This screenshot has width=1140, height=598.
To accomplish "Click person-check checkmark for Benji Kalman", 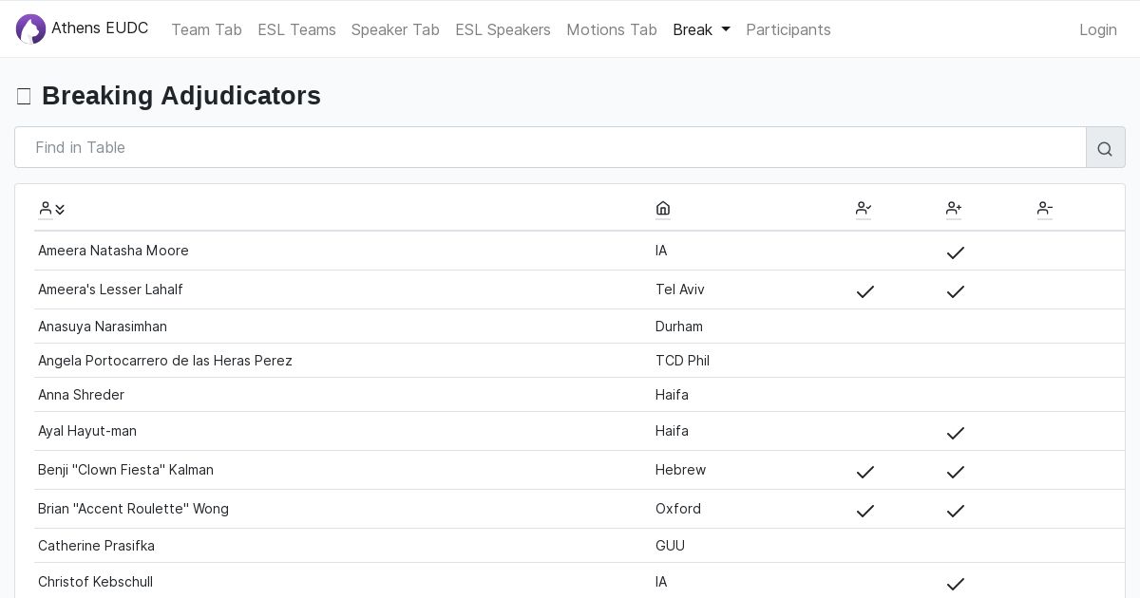I will 865,472.
